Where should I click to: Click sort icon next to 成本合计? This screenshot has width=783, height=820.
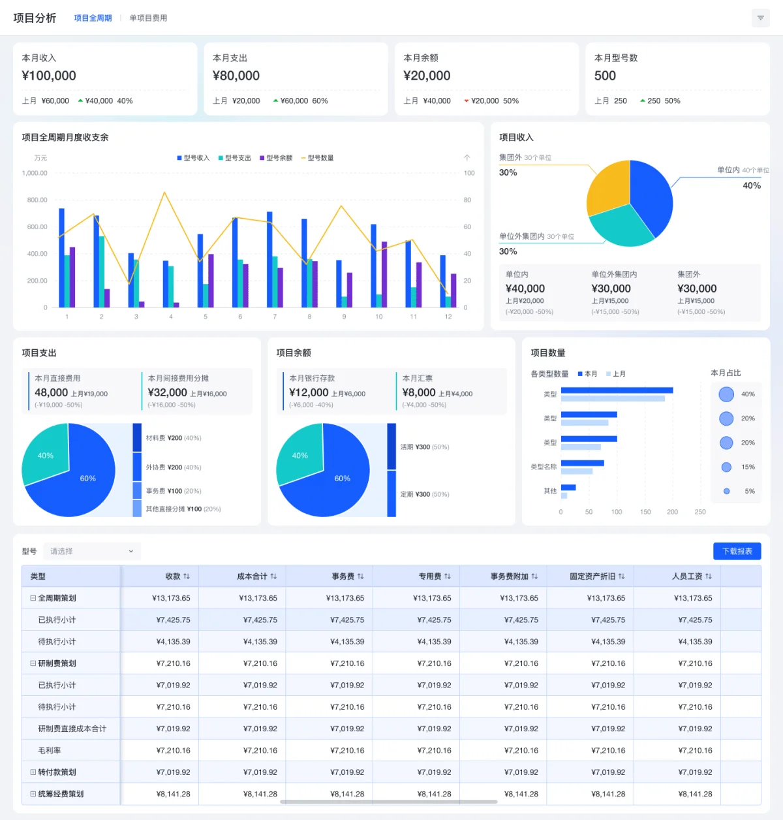[273, 576]
